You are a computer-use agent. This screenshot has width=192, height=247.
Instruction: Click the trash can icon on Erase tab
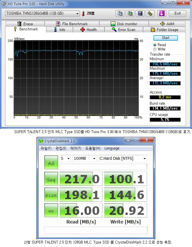(x=19, y=24)
